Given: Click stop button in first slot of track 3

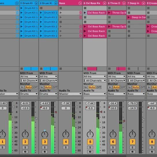Looking at the screenshot, I should tap(41, 8).
